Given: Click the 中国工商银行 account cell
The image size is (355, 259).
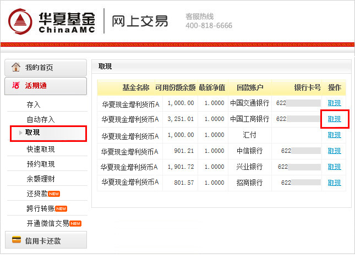Looking at the screenshot, I should coord(249,119).
